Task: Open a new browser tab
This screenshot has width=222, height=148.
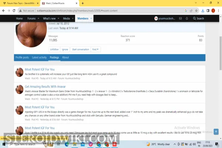Action: [83, 3]
